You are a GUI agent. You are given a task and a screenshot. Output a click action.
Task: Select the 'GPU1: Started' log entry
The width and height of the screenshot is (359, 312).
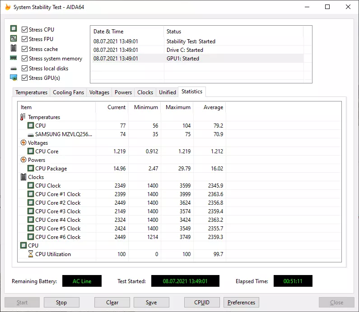197,59
